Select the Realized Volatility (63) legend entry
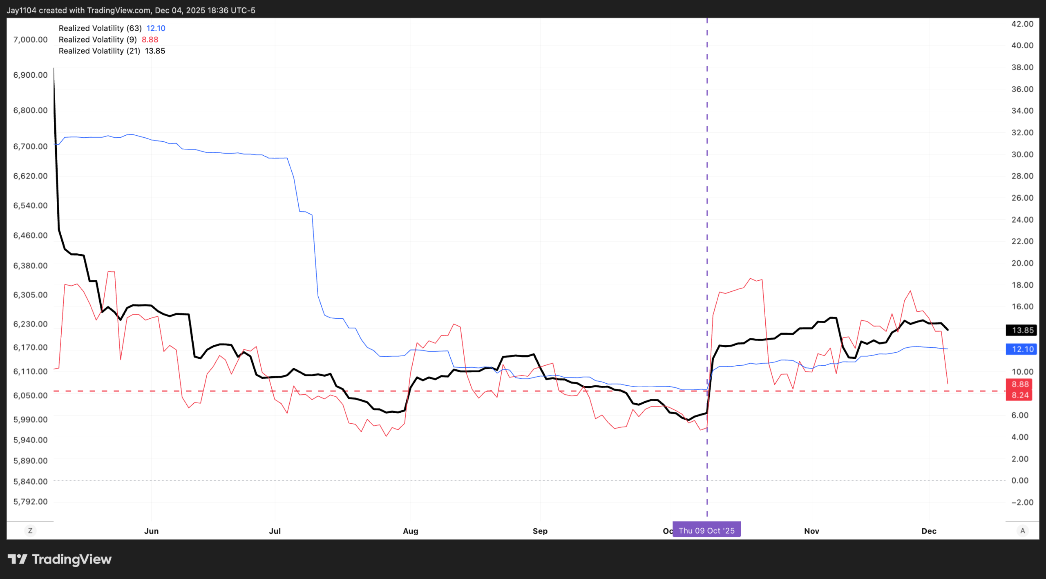The image size is (1046, 579). pyautogui.click(x=100, y=28)
